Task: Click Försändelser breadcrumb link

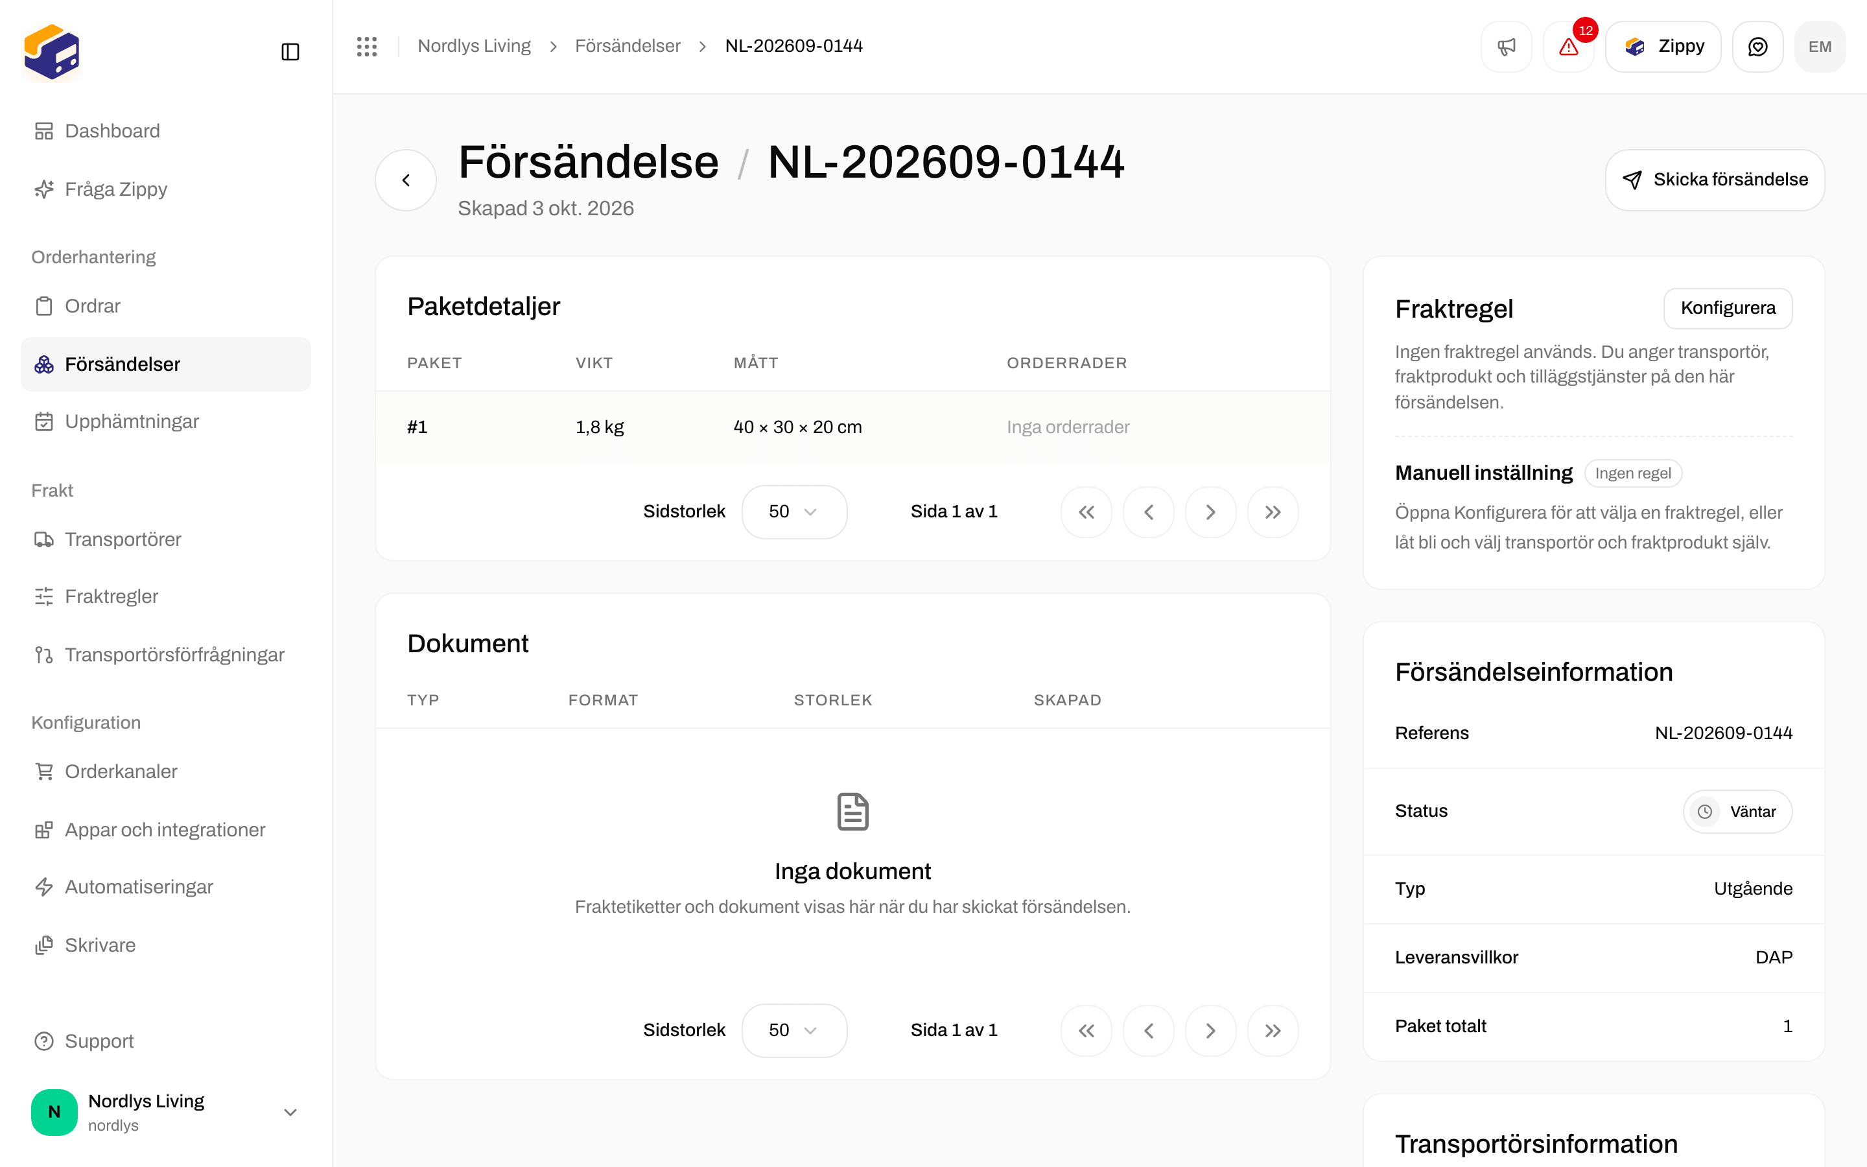Action: (628, 46)
